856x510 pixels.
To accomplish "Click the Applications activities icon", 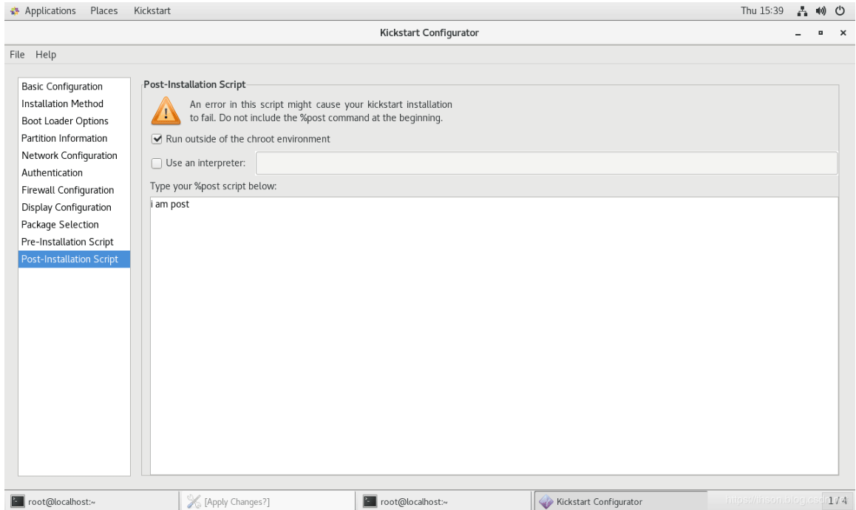I will [x=14, y=10].
